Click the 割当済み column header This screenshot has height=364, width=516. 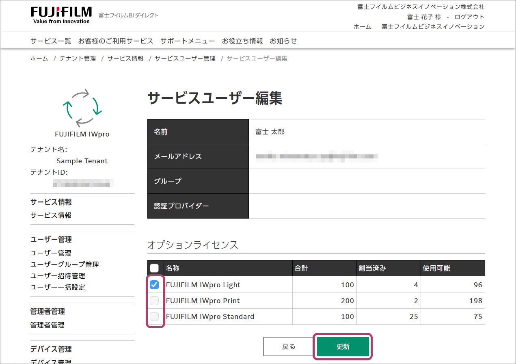click(x=389, y=268)
